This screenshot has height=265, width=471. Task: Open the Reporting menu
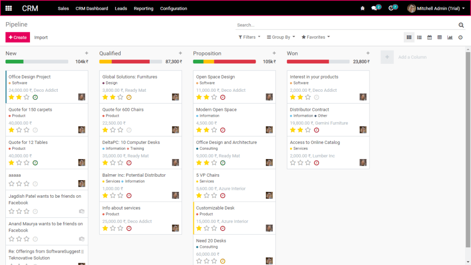point(144,8)
